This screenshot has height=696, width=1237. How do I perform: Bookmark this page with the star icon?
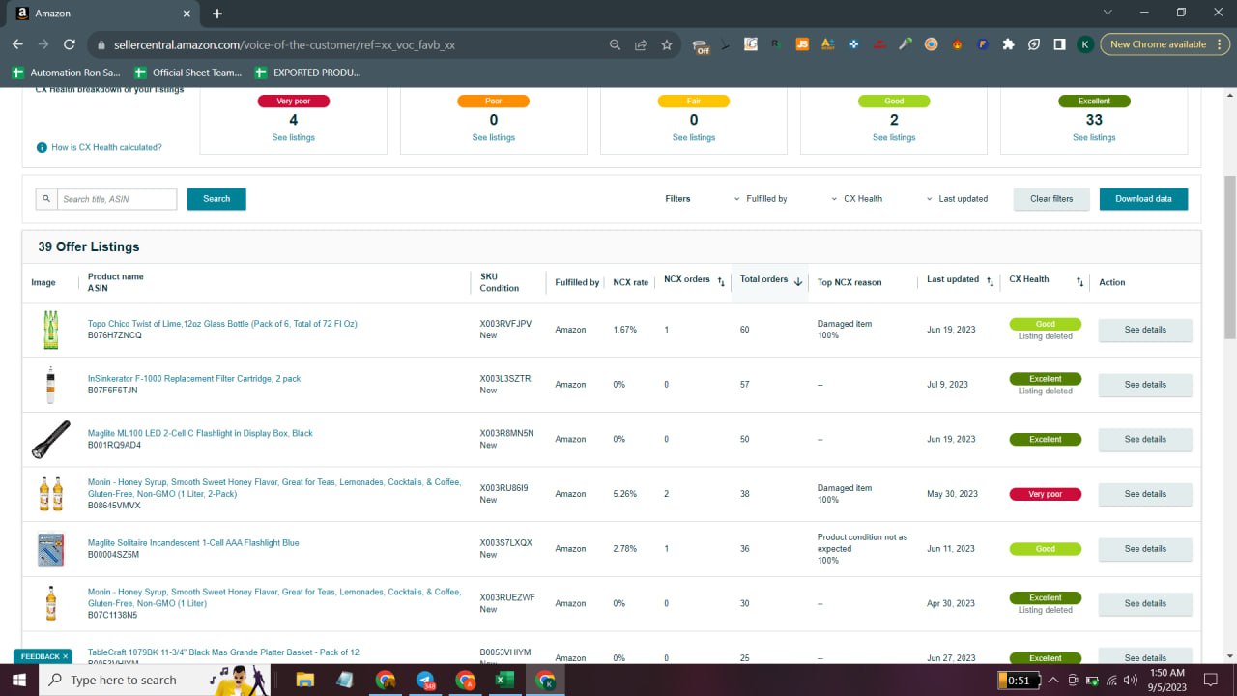(667, 44)
